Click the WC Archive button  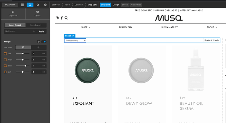(10, 5)
